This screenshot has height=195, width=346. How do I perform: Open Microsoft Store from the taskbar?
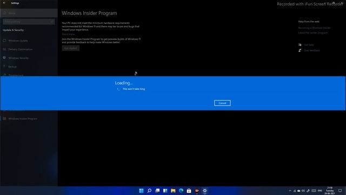point(189,191)
